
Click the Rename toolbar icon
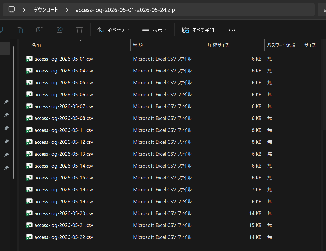coord(40,30)
